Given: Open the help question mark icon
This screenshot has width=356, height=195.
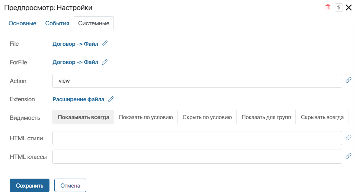Looking at the screenshot, I should point(339,7).
